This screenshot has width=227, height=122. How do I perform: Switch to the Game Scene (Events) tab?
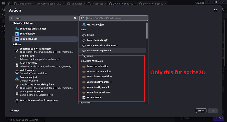(51, 4)
